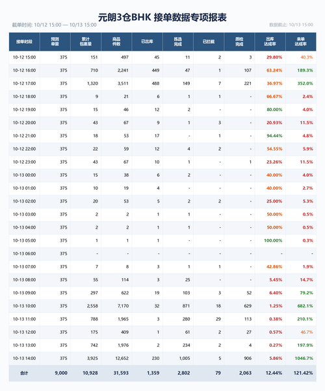Click the 40.3% order rate value
Image resolution: width=325 pixels, height=391 pixels.
coord(307,57)
